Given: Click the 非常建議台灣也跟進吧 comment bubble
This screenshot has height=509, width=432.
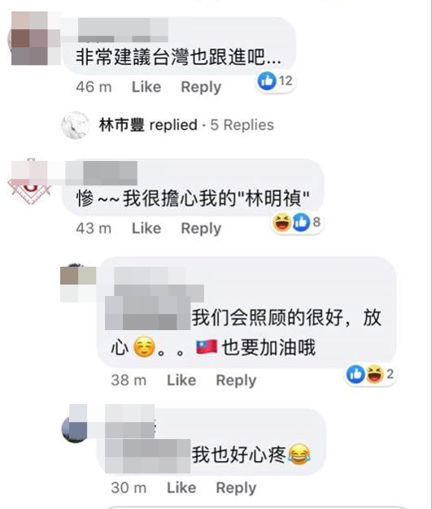Looking at the screenshot, I should tap(179, 46).
